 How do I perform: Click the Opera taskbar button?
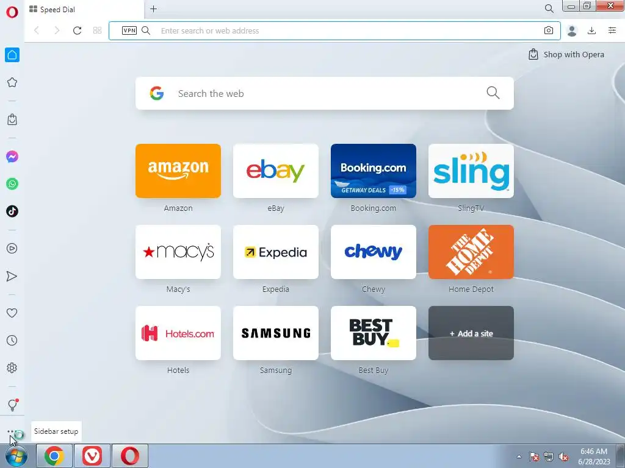(130, 456)
